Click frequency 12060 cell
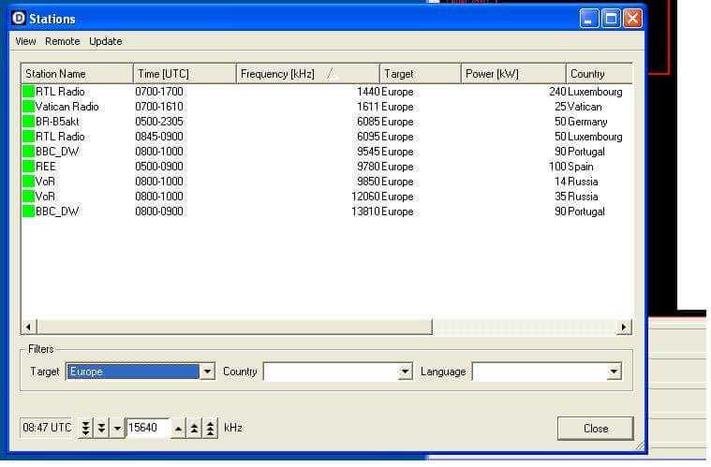 coord(365,197)
